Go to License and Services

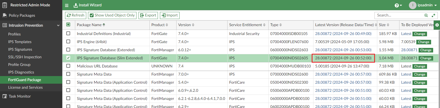(x=25, y=87)
